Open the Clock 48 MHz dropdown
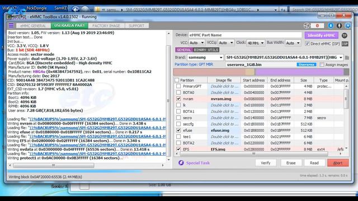The height and width of the screenshot is (201, 358). click(x=256, y=43)
